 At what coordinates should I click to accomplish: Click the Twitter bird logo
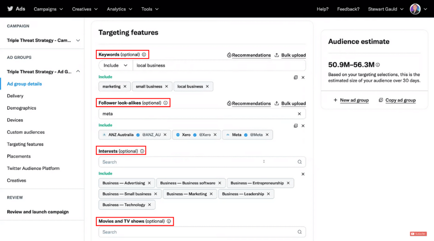tap(10, 9)
